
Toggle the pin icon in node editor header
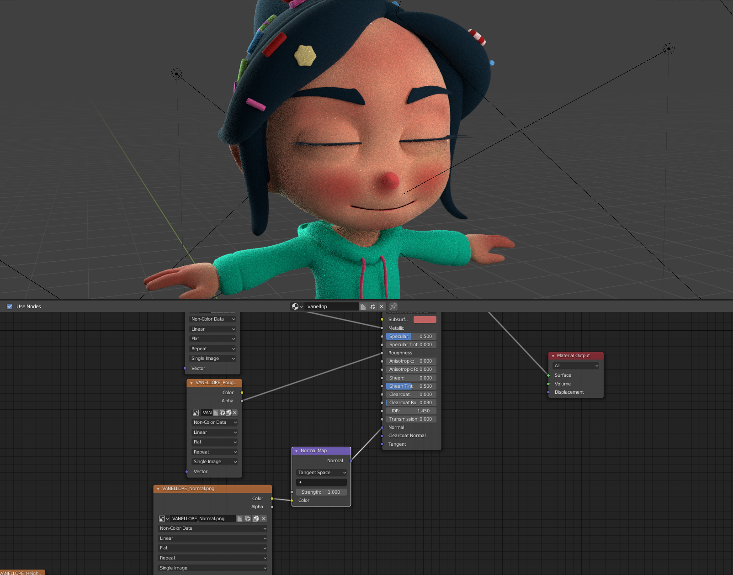coord(393,306)
